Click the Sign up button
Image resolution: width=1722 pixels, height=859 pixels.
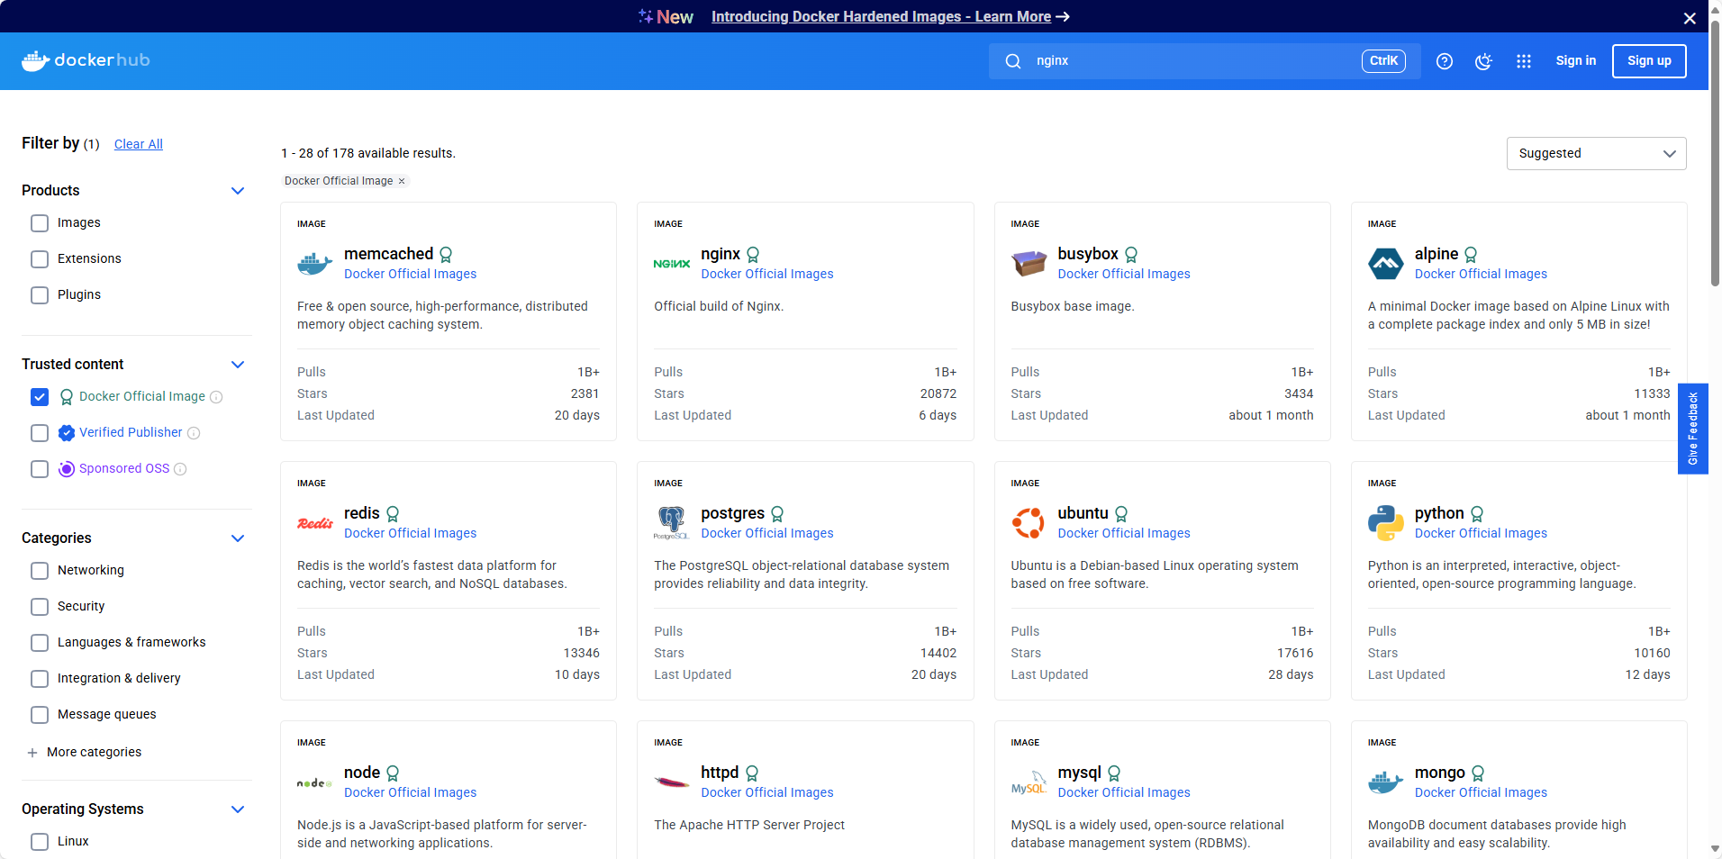[x=1649, y=61]
